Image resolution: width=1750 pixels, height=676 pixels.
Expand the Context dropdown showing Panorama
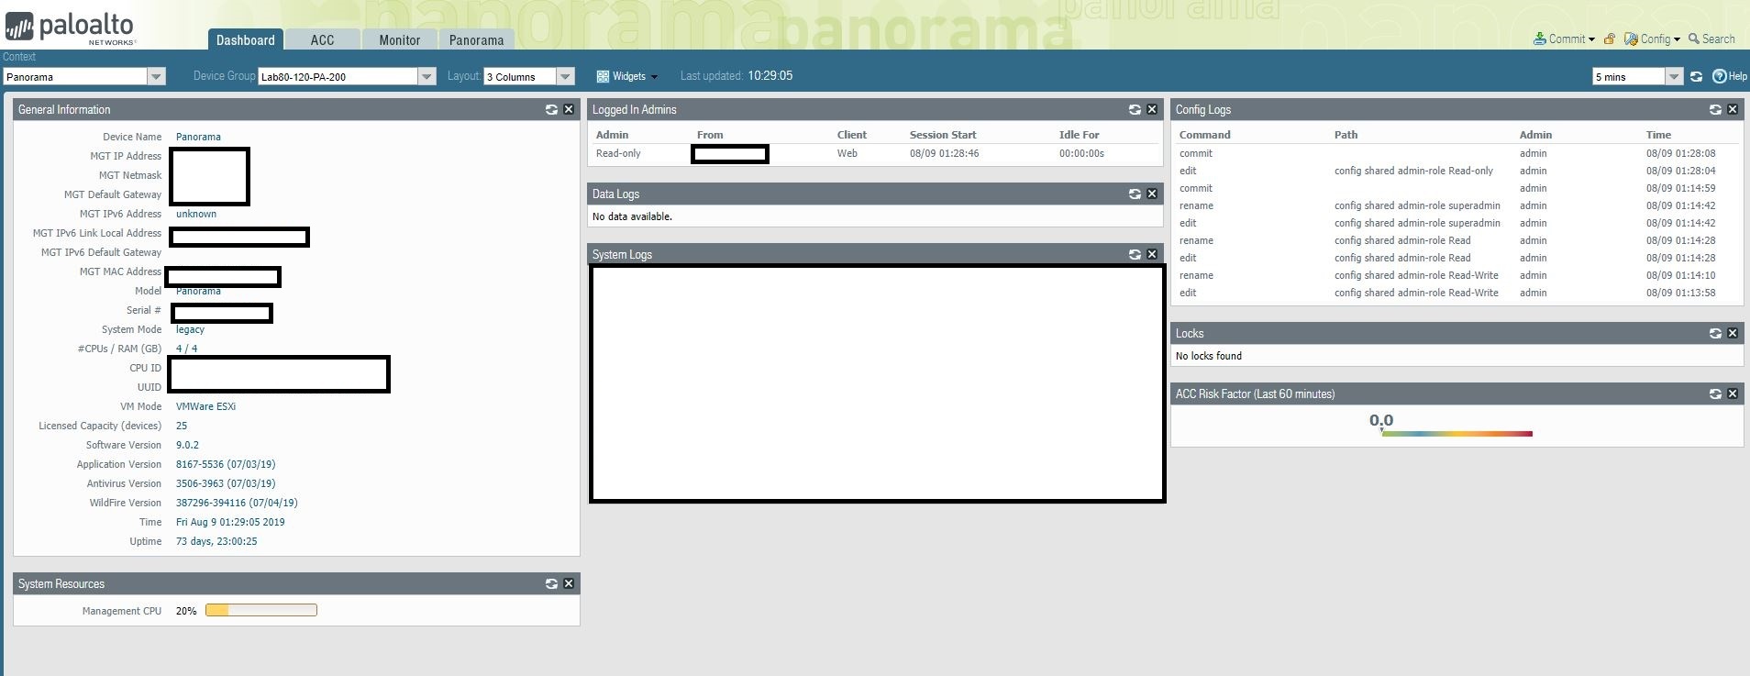coord(156,77)
